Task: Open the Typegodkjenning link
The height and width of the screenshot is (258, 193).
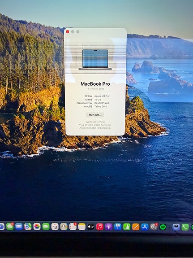Action: 95,122
